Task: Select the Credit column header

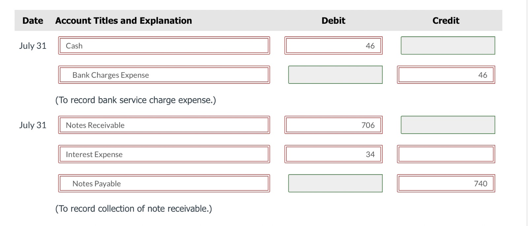Action: pos(445,20)
